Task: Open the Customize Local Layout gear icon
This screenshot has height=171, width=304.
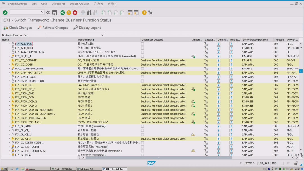Action: tap(150, 13)
